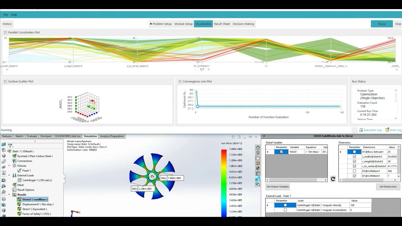Uncheck the MASS global variable parameter
Screen dimensions: 402x226
[x=281, y=152]
